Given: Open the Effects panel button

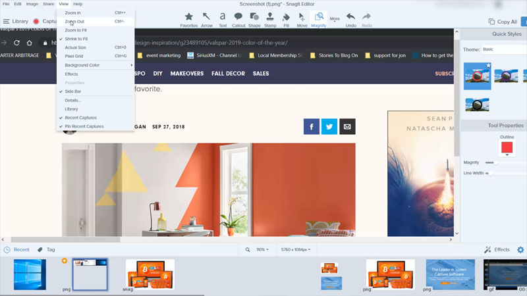Looking at the screenshot, I should (x=497, y=250).
